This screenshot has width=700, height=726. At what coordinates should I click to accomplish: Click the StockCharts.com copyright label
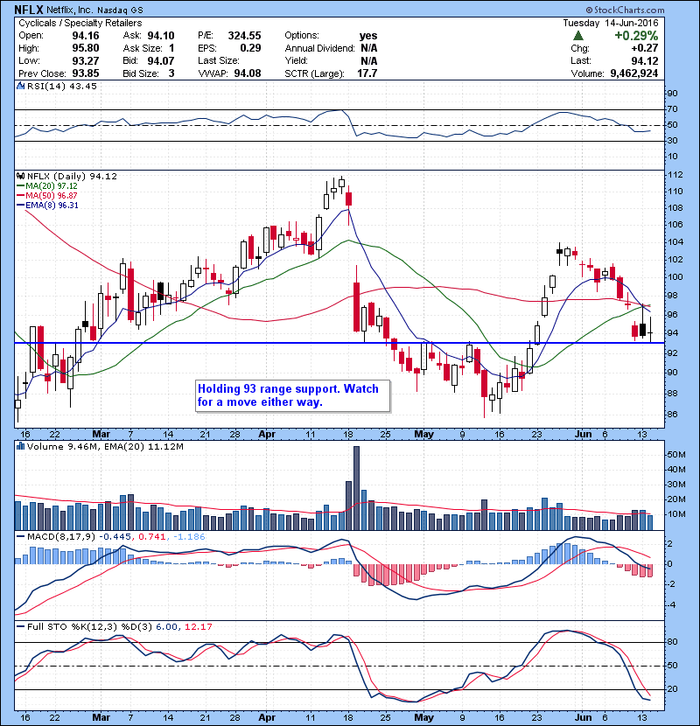point(625,10)
